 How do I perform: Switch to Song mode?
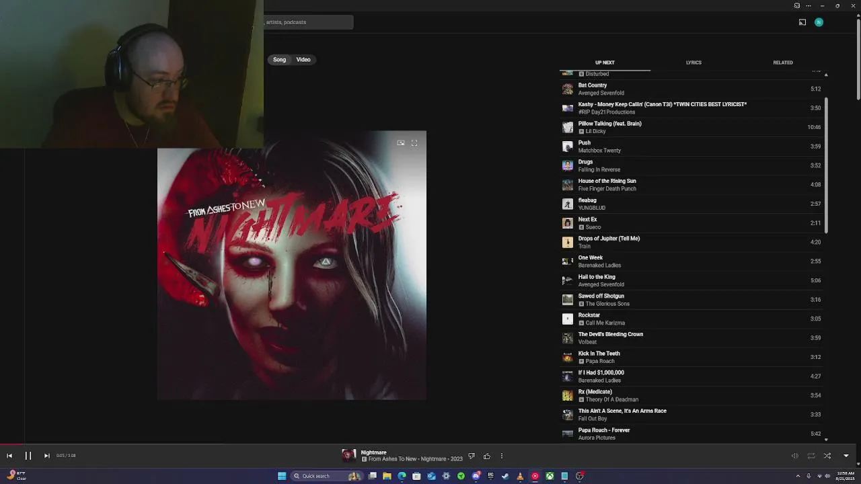279,60
